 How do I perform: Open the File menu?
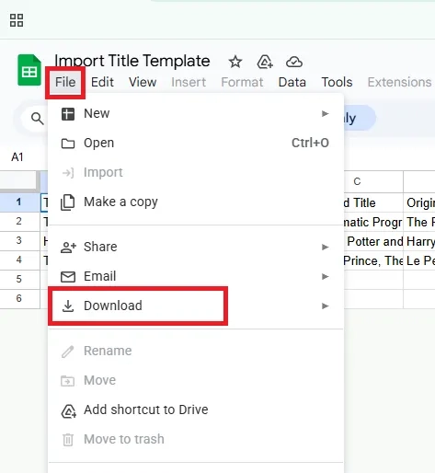click(65, 82)
